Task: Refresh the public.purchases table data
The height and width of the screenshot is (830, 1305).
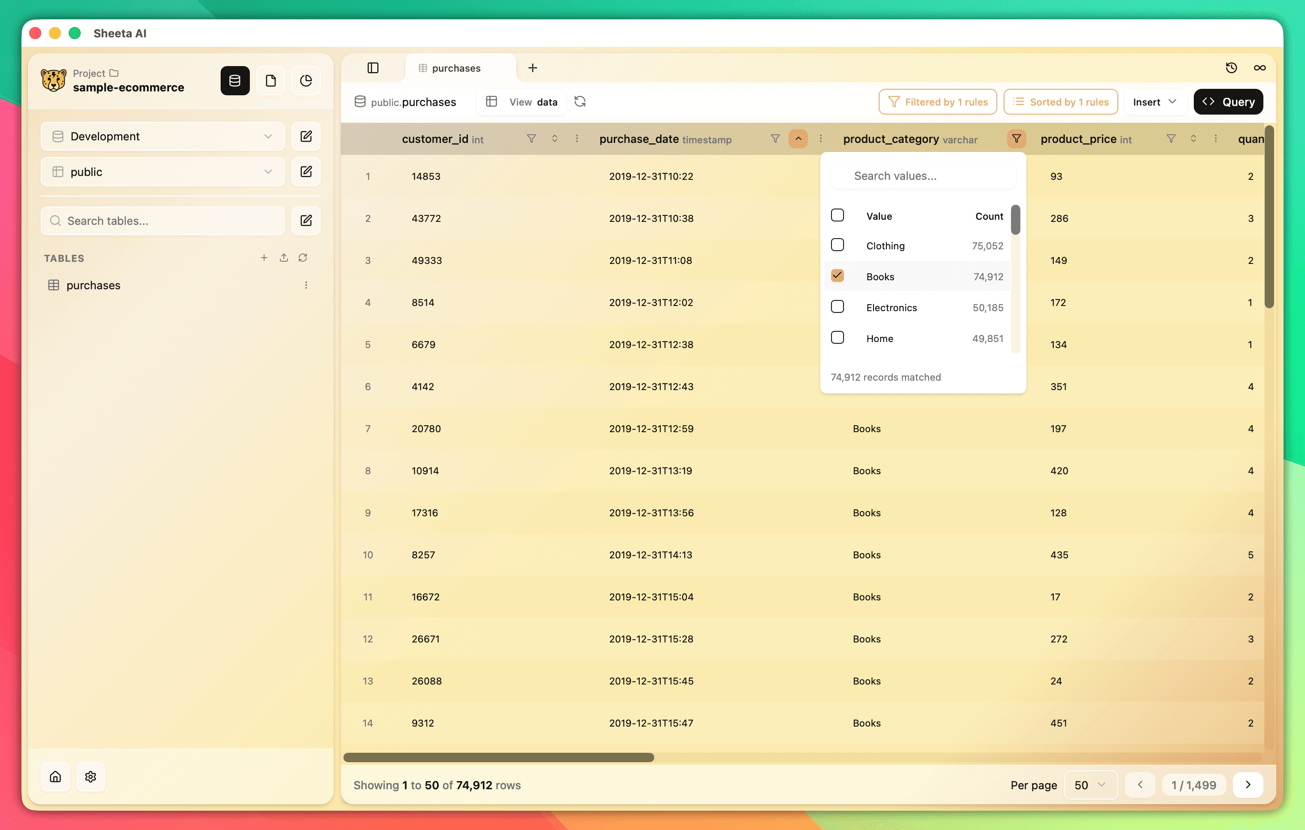Action: (580, 102)
